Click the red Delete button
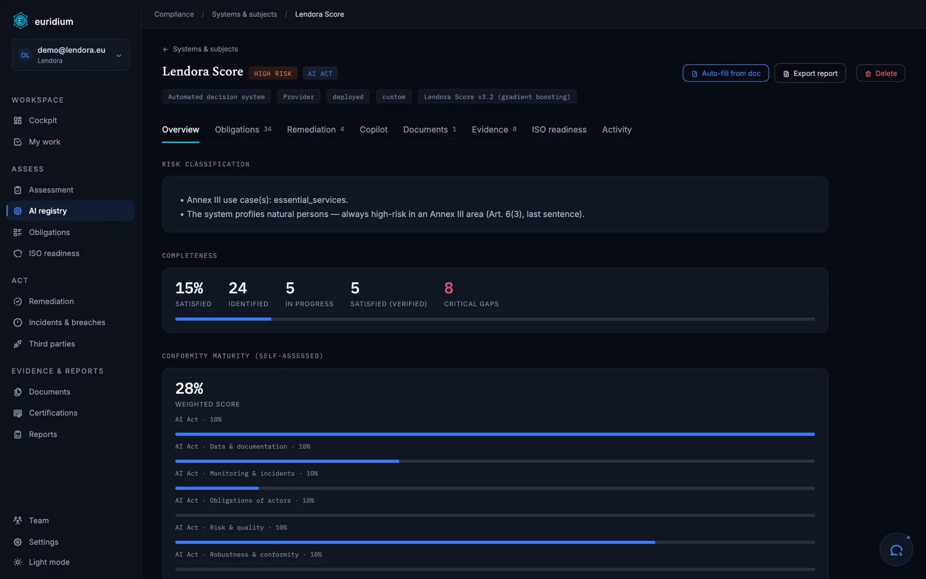 [x=881, y=74]
